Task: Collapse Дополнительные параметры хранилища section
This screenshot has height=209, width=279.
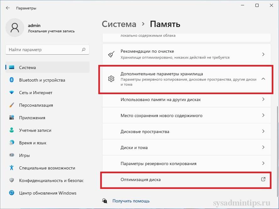Action: pos(263,79)
